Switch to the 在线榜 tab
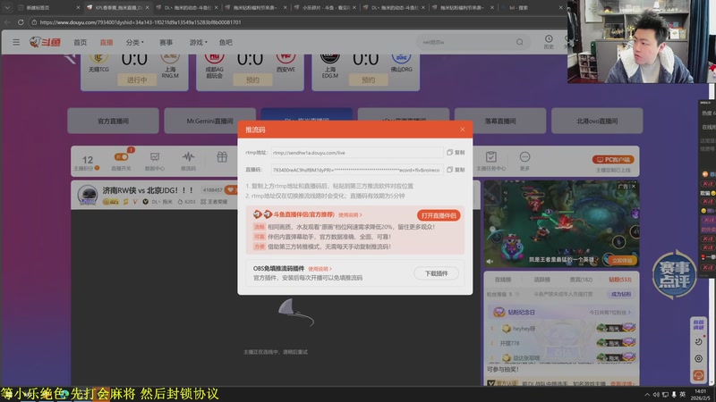This screenshot has height=402, width=716. click(503, 280)
